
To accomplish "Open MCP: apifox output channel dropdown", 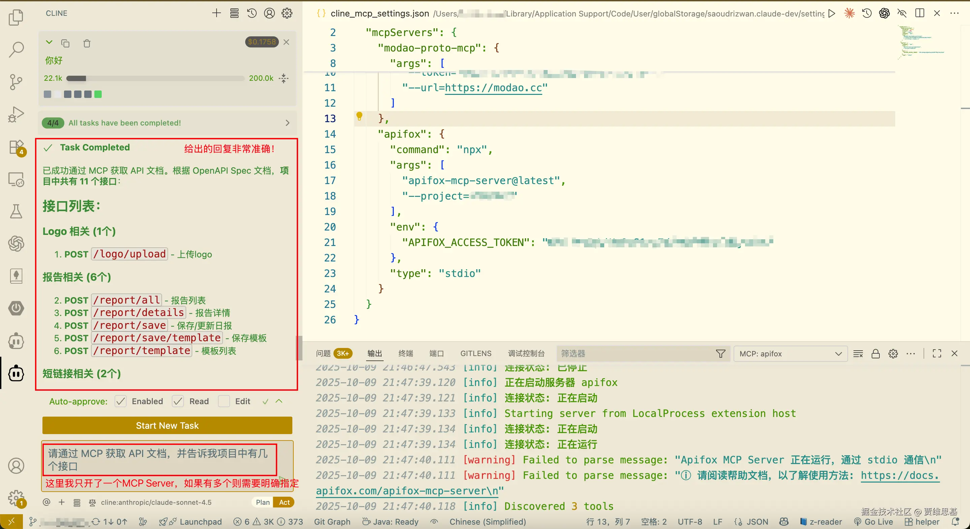I will 790,354.
